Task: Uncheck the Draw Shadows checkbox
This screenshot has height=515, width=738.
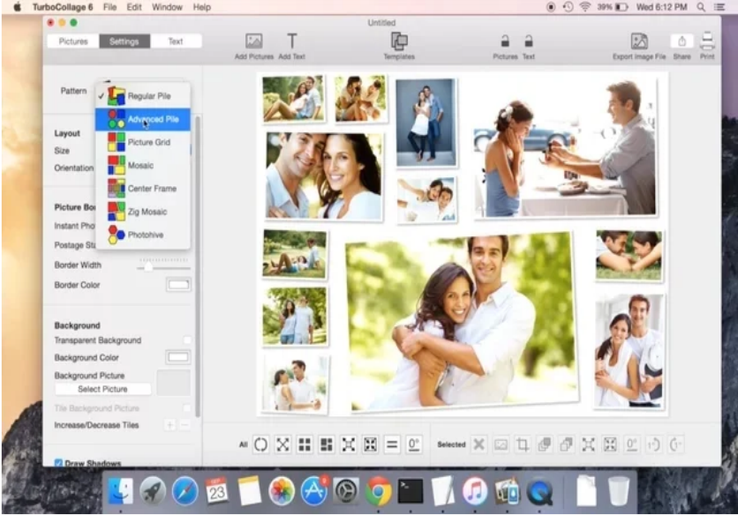Action: pos(58,463)
